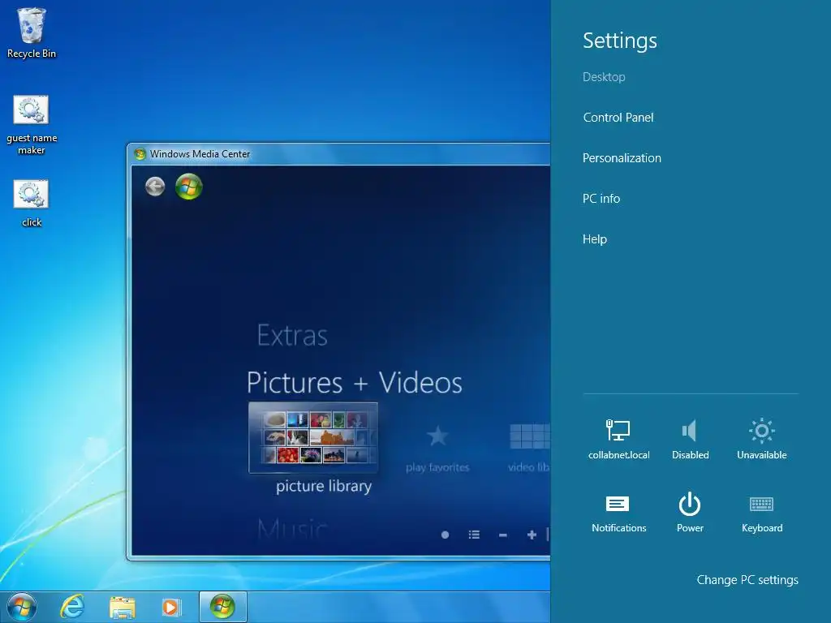Open the collabnet.local network icon
Image resolution: width=831 pixels, height=623 pixels.
pyautogui.click(x=618, y=439)
